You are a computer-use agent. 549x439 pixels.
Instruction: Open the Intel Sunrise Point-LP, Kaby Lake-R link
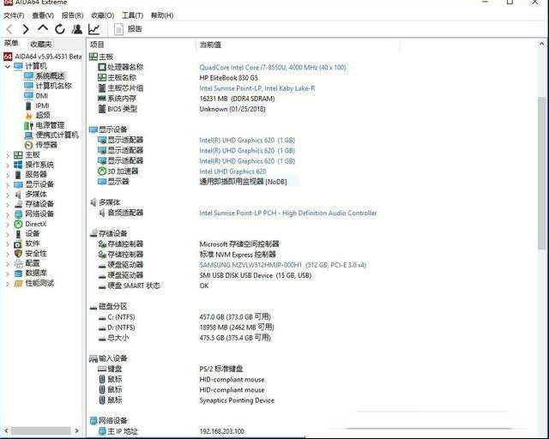tap(257, 88)
